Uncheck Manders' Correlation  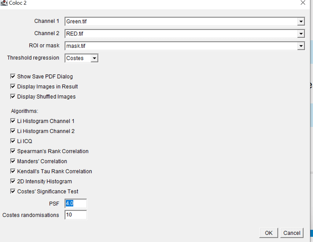[13, 161]
